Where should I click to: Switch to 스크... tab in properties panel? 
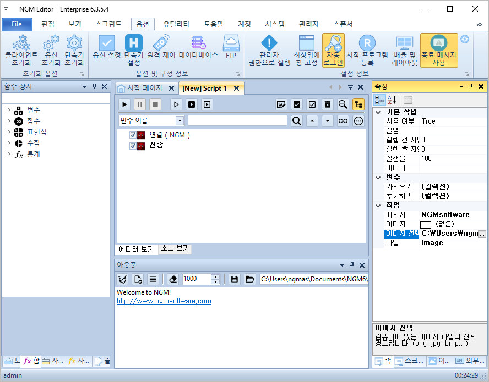pos(409,361)
